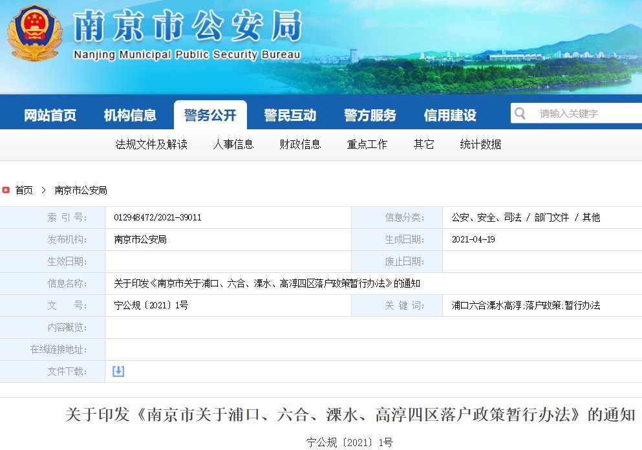642x450 pixels.
Task: Click the file download icon
Action: coord(118,371)
